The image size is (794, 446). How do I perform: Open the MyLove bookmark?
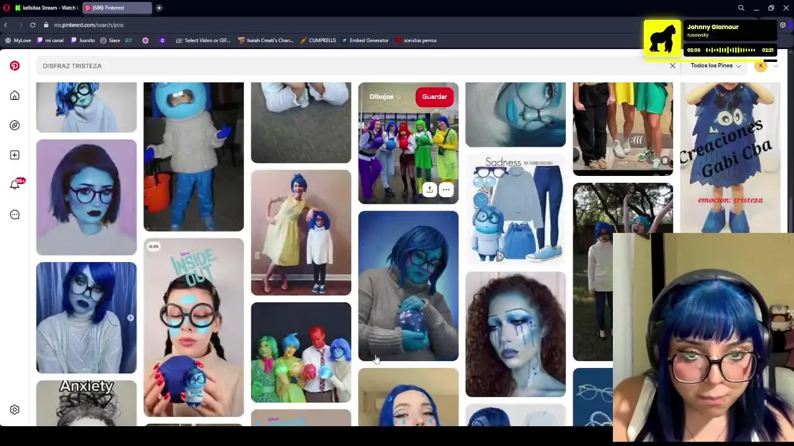pyautogui.click(x=18, y=40)
